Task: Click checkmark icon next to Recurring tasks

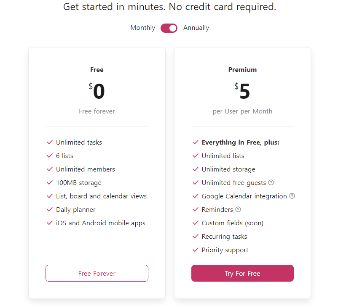Action: pyautogui.click(x=195, y=237)
